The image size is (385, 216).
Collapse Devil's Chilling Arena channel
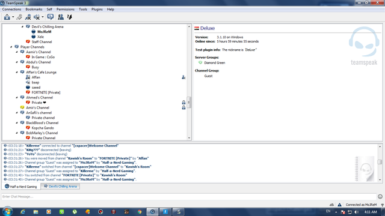coord(22,26)
